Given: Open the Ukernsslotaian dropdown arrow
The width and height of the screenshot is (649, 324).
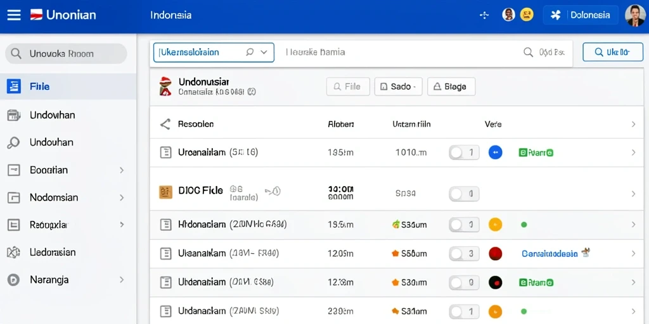Looking at the screenshot, I should (x=264, y=53).
